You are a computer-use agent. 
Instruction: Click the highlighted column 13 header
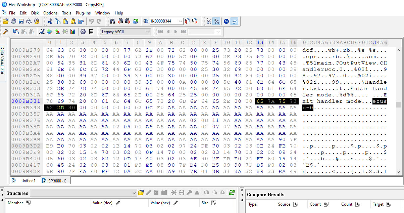(260, 42)
